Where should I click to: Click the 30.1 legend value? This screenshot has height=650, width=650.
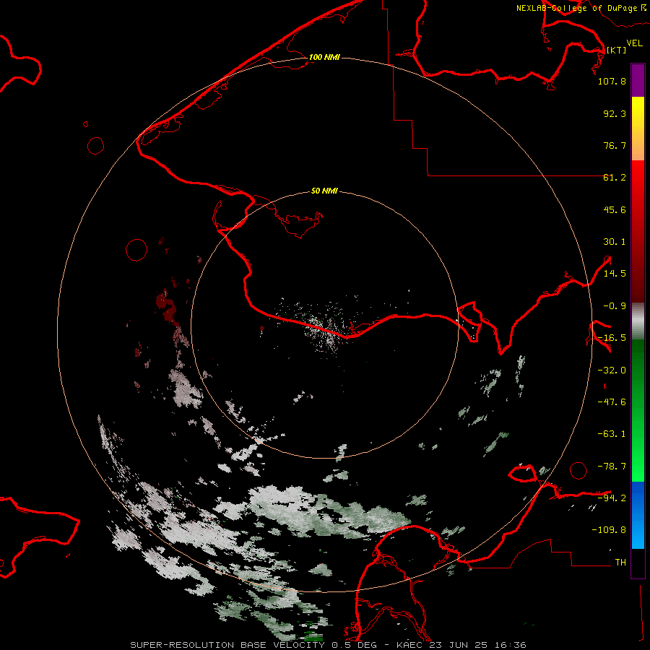[615, 242]
